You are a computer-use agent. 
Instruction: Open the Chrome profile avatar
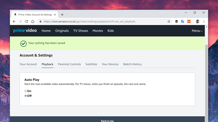tap(198, 21)
